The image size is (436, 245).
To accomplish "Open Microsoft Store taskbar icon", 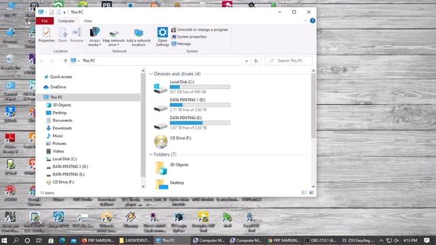I will tap(50, 240).
